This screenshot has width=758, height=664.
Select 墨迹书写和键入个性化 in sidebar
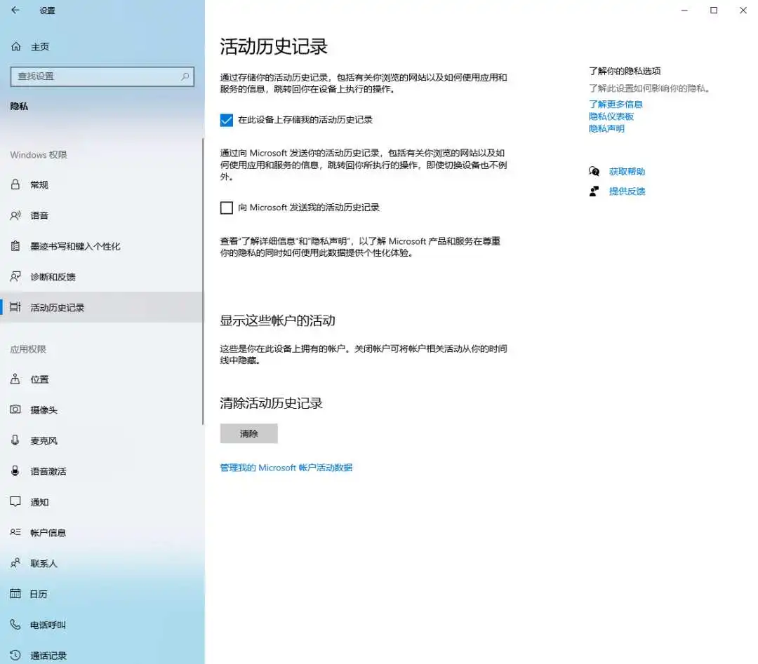click(x=75, y=246)
